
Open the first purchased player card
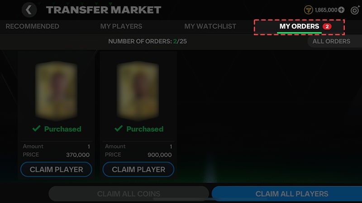pos(56,91)
